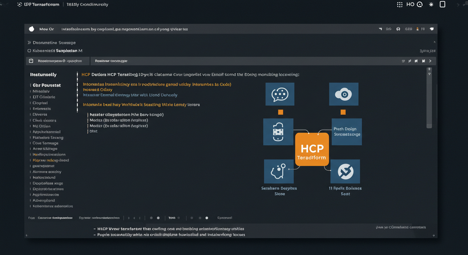Click the asterisk icon in top bar
Screen dimensions: 468x255
tap(431, 5)
